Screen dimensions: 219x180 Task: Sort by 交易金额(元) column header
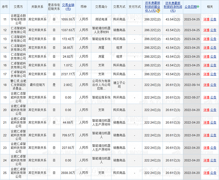pos(68,7)
